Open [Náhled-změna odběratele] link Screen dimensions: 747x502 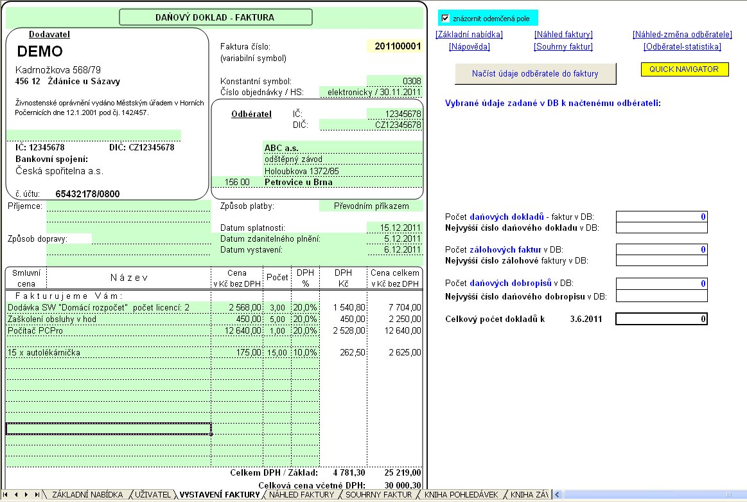(x=682, y=35)
